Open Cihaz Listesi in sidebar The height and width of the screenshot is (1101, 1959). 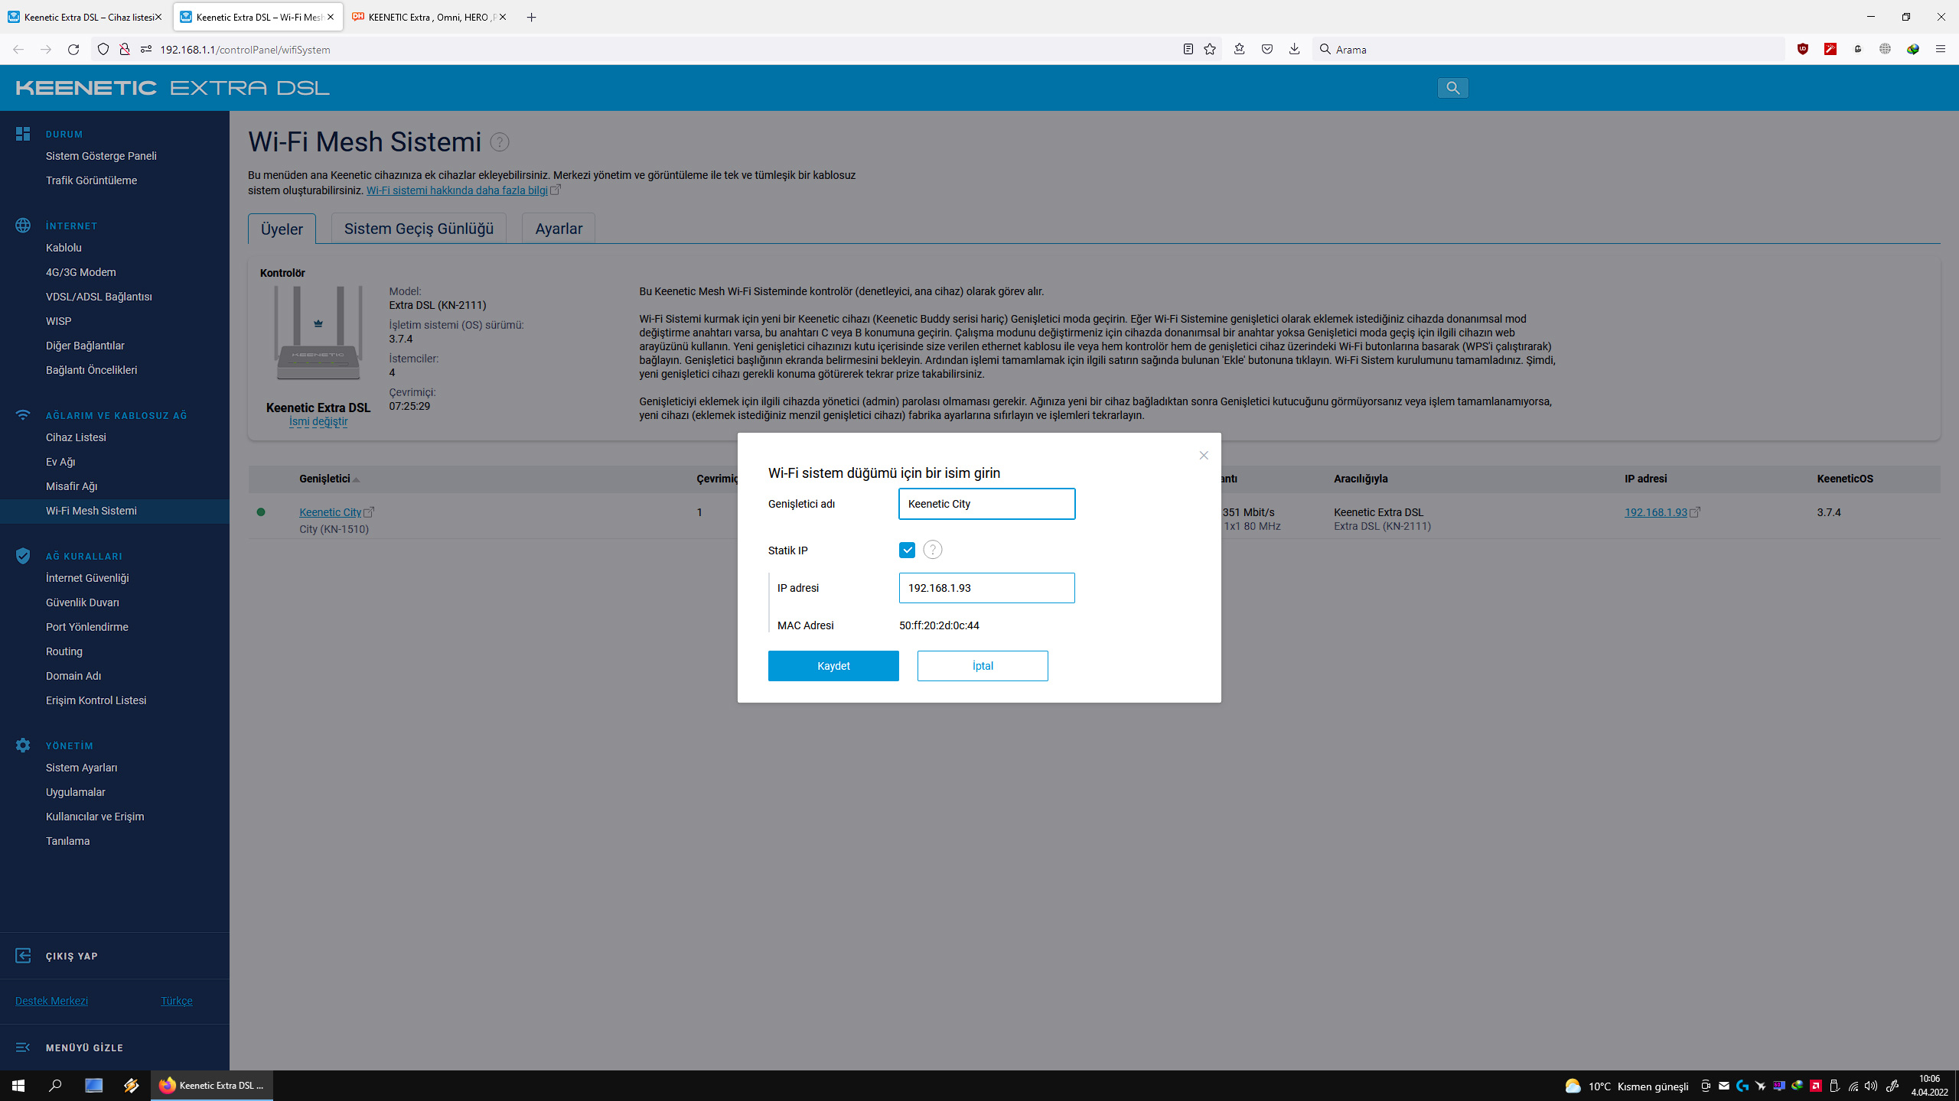pos(76,437)
